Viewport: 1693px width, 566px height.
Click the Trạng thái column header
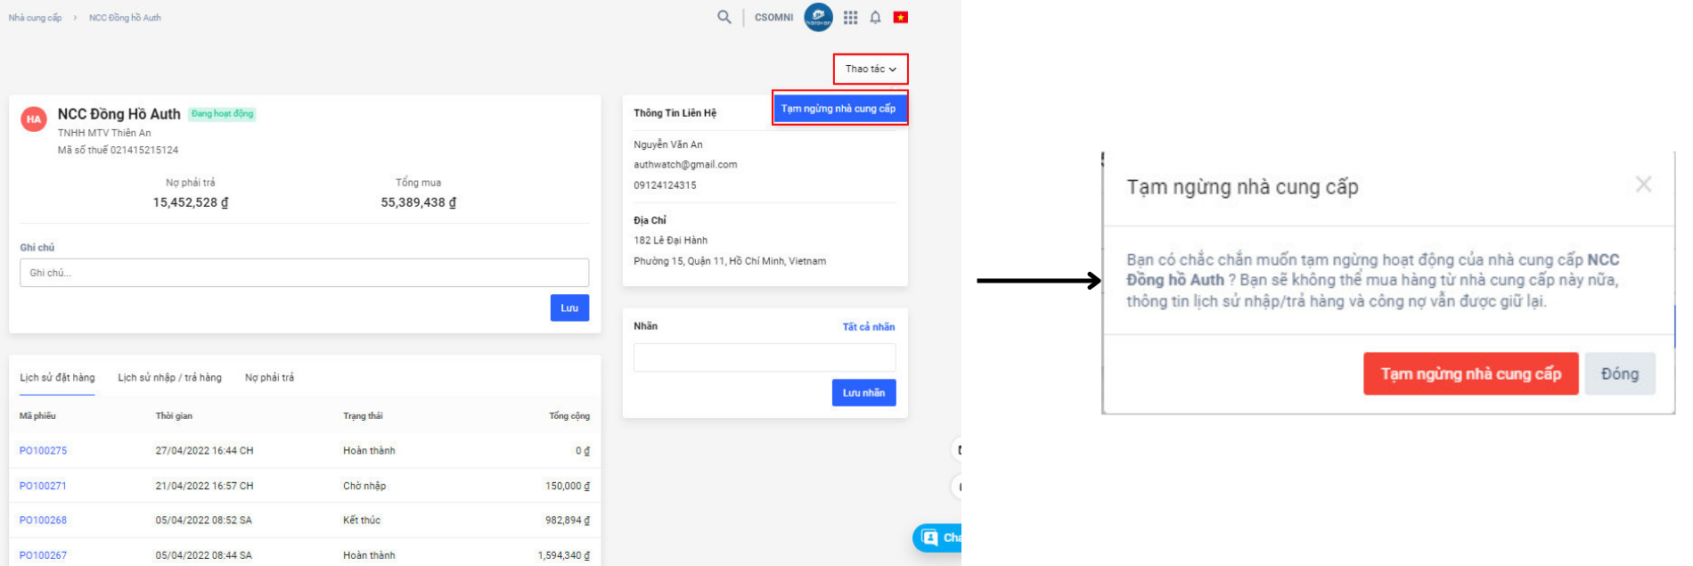pos(363,416)
